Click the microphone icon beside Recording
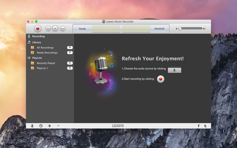The width and height of the screenshot is (237, 148). pos(29,36)
